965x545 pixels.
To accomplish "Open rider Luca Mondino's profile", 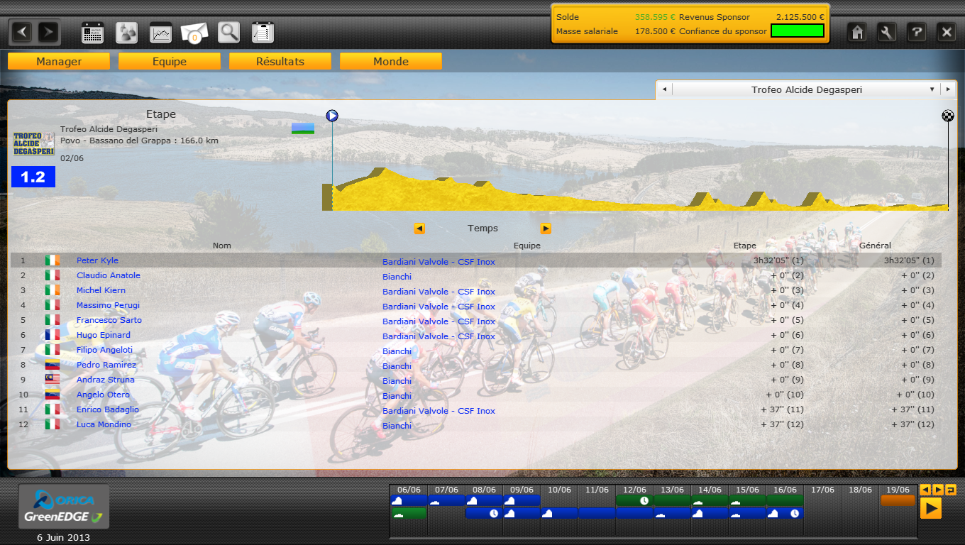I will [x=104, y=424].
